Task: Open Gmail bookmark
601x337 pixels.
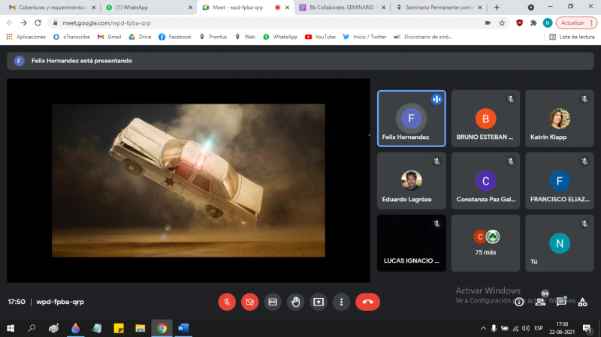Action: pyautogui.click(x=109, y=37)
